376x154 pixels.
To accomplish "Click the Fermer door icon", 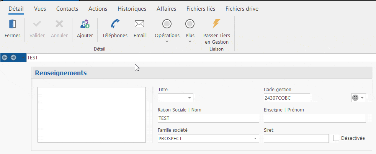I will coord(12,24).
